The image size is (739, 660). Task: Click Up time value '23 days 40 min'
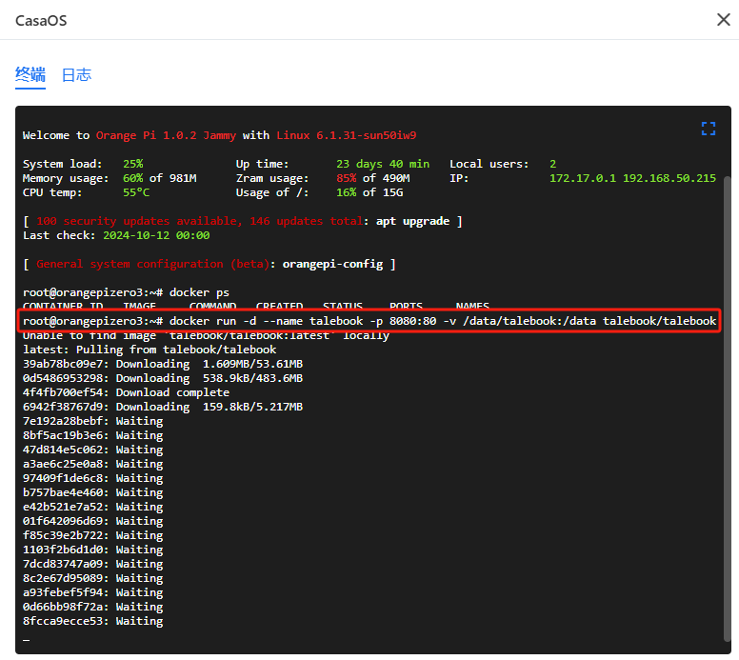point(383,164)
